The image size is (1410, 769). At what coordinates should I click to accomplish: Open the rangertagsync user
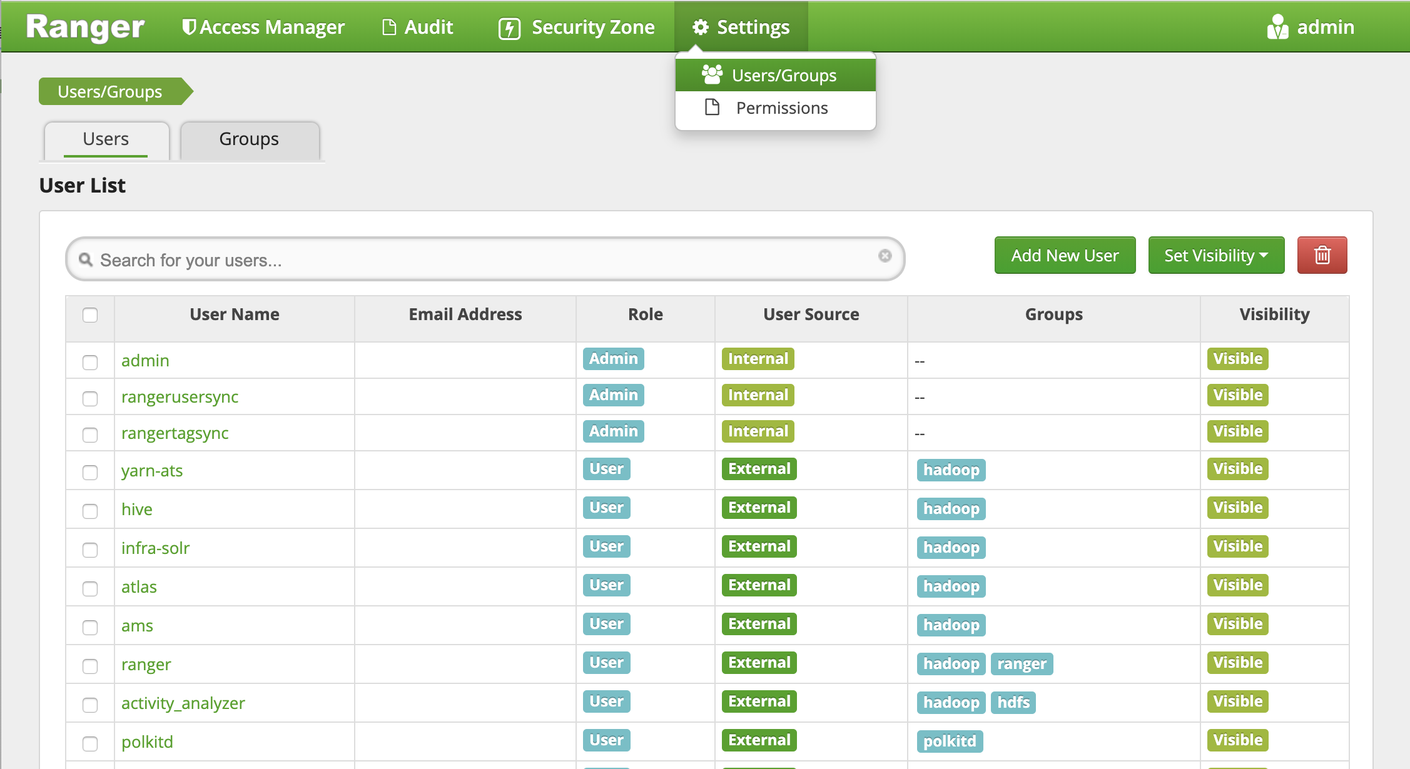pos(175,433)
